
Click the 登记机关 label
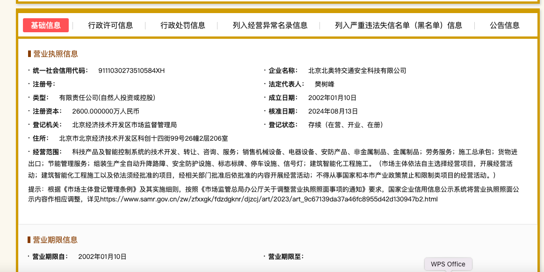pos(47,125)
